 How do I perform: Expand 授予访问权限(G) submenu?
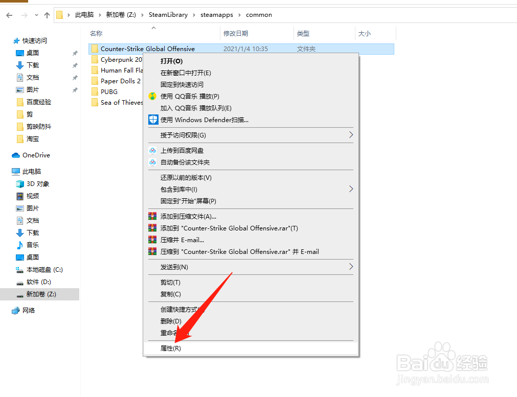click(251, 135)
